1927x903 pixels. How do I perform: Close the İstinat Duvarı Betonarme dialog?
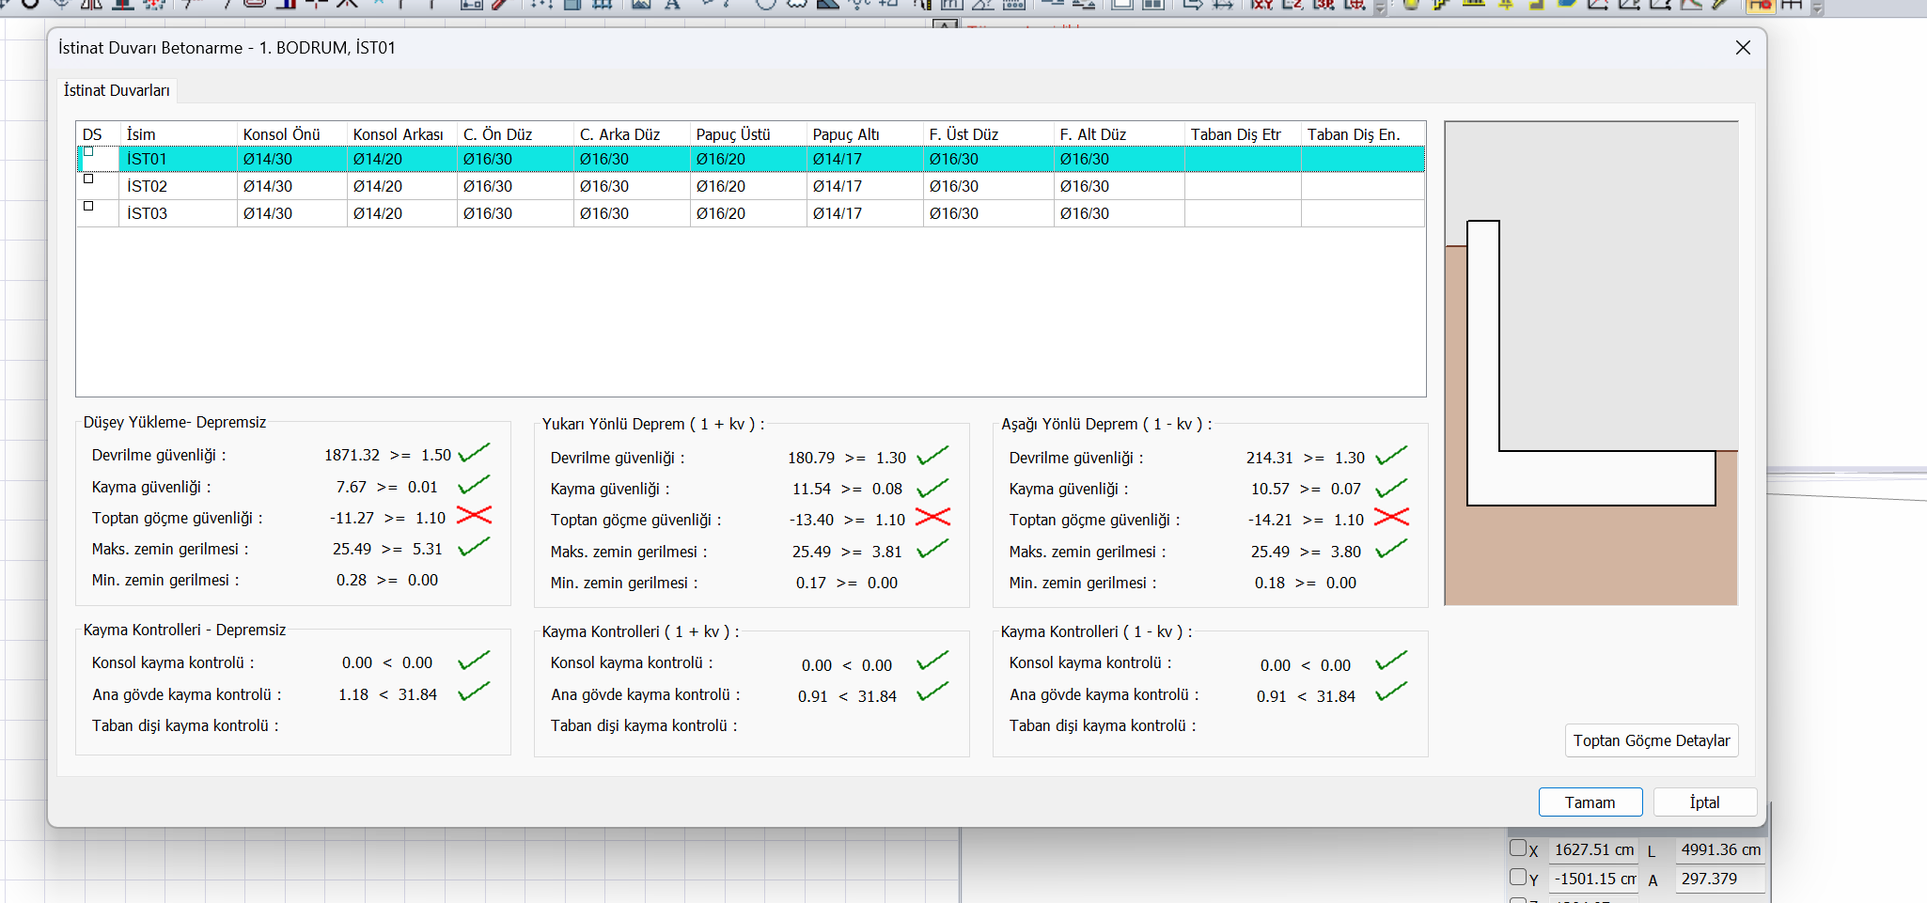coord(1743,48)
